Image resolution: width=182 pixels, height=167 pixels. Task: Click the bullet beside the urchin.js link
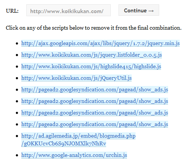click(17, 155)
